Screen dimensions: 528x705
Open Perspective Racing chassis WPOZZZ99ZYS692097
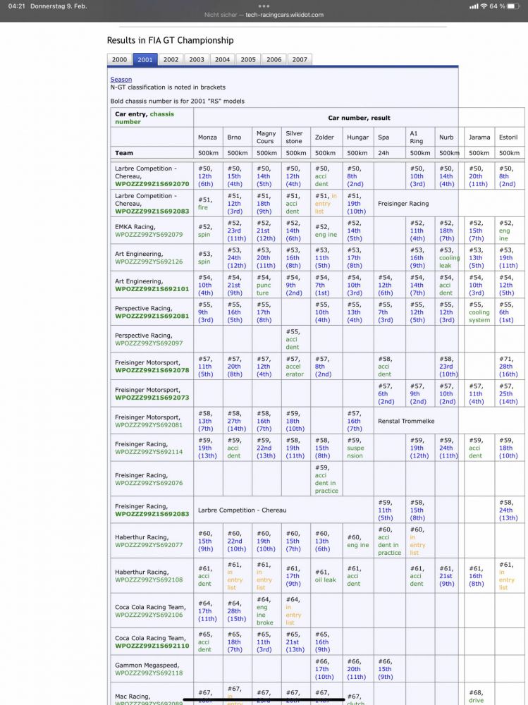tap(149, 343)
